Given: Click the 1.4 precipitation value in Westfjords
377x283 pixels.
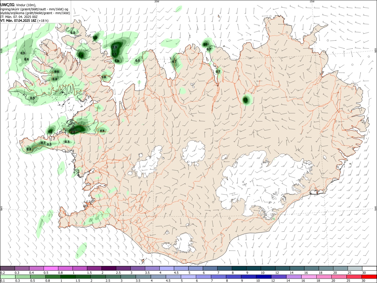Looking at the screenshot, I should [81, 55].
